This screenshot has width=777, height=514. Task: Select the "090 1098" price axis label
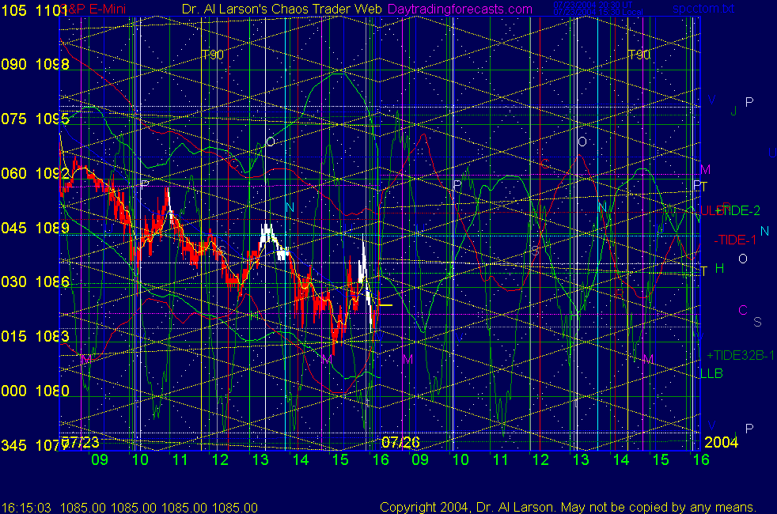pos(35,64)
